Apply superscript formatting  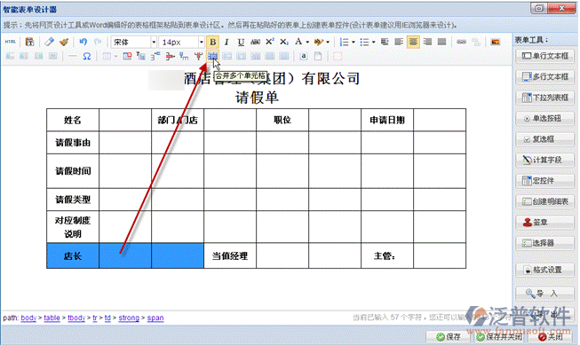click(270, 42)
